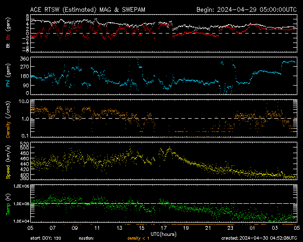Select the "460" tick on the Speed axis
This screenshot has width=303, height=242.
coord(25,159)
